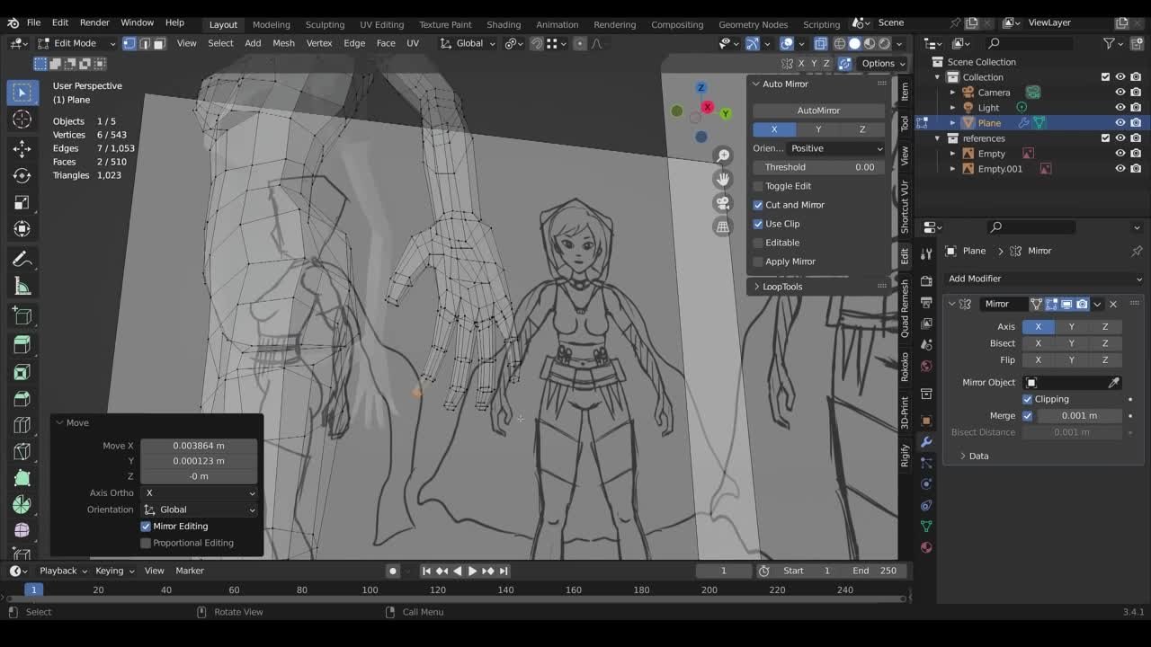This screenshot has width=1151, height=647.
Task: Open the Render properties tab
Action: [x=927, y=279]
